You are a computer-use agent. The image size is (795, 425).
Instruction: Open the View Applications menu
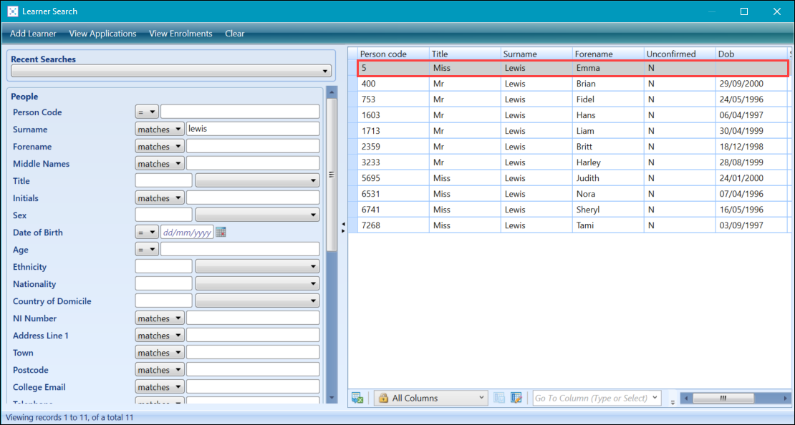click(102, 33)
